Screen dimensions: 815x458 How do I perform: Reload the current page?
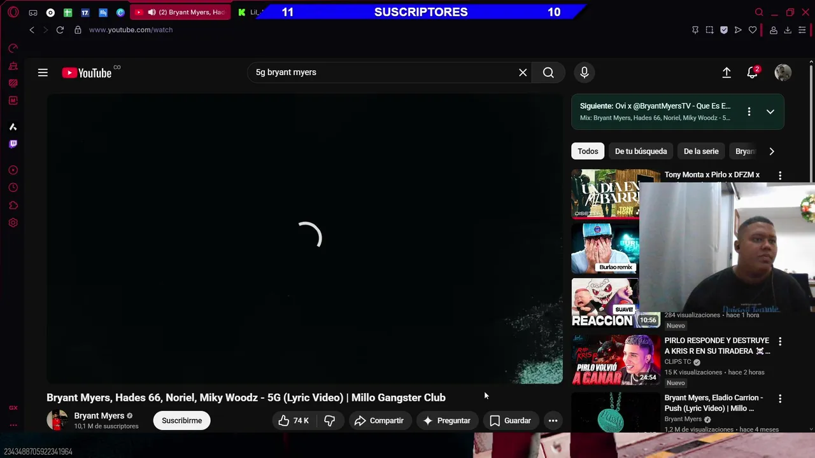point(60,30)
